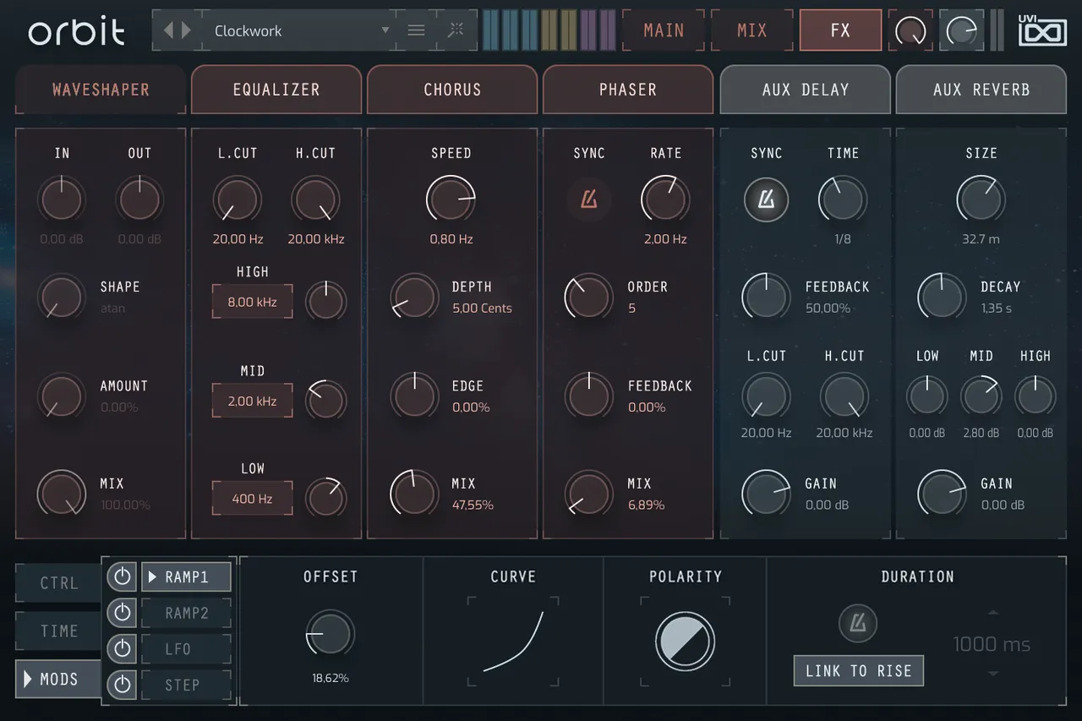Screen dimensions: 1082x721
Task: Click the UVI logo
Action: coord(1042,31)
